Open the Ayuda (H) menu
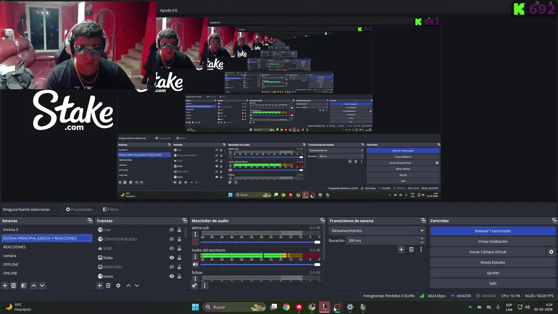 click(168, 10)
